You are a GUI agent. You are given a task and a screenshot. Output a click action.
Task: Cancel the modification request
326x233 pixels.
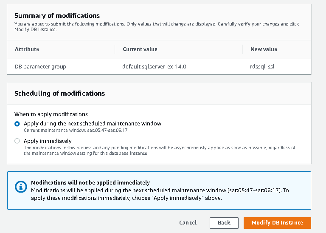point(188,223)
